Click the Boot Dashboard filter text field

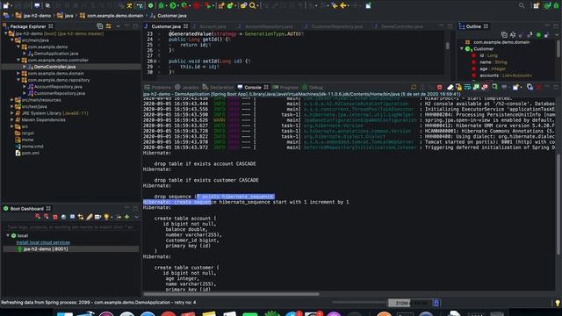pos(70,227)
